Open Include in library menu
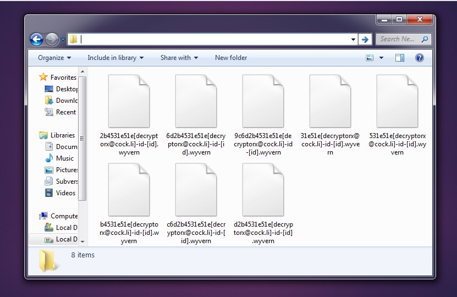457x297 pixels. point(115,58)
